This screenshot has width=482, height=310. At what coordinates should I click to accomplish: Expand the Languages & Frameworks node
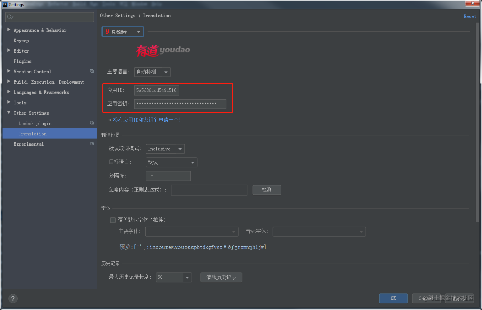click(x=9, y=92)
